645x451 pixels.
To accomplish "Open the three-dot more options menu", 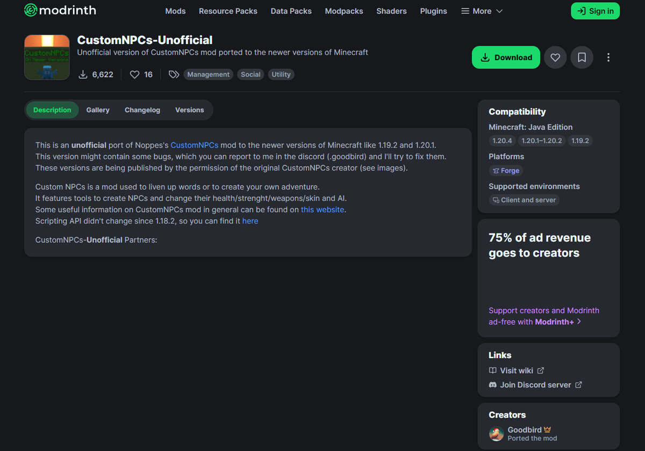I will (x=608, y=57).
